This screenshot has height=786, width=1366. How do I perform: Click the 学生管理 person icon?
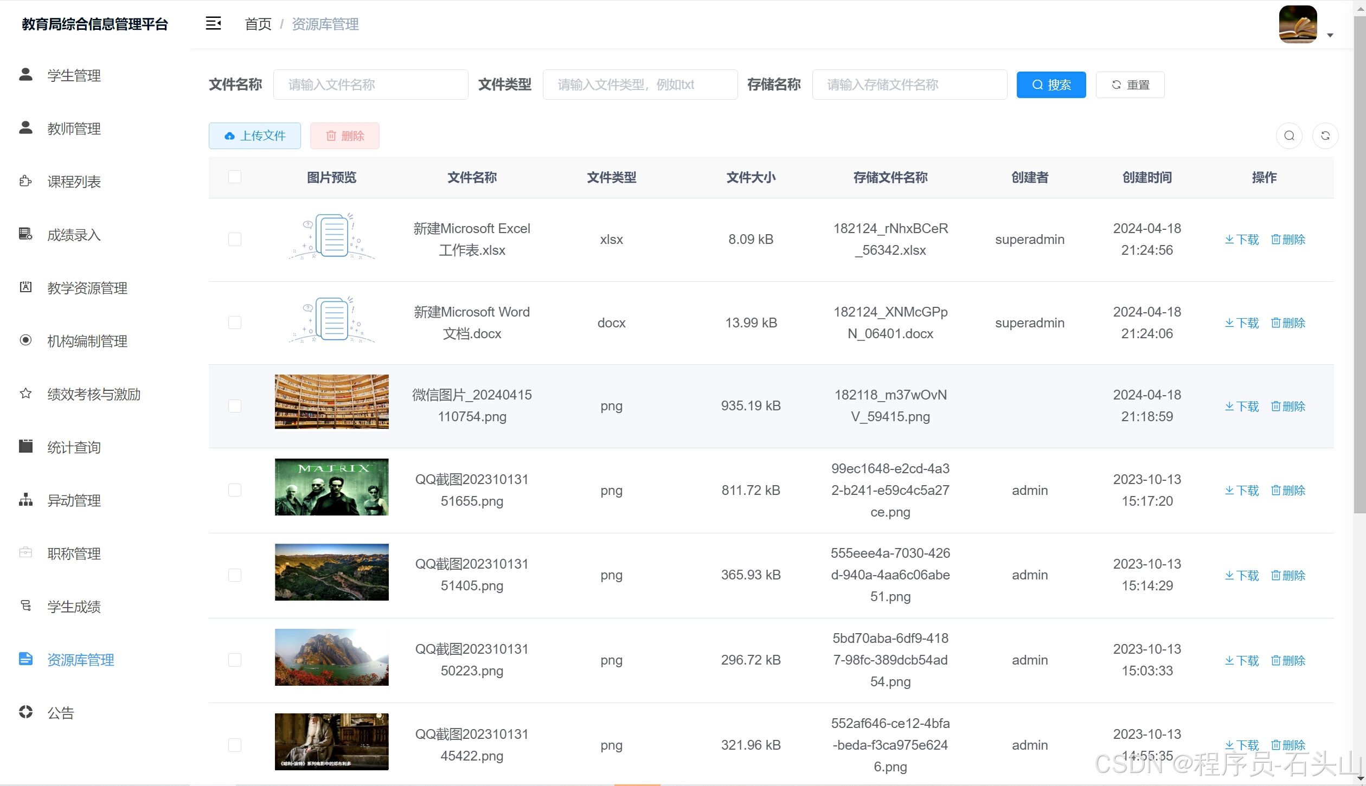coord(25,74)
